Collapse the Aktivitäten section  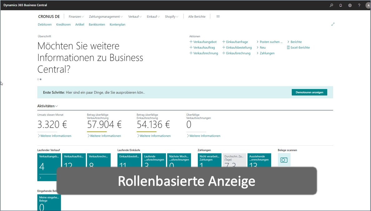pos(47,106)
